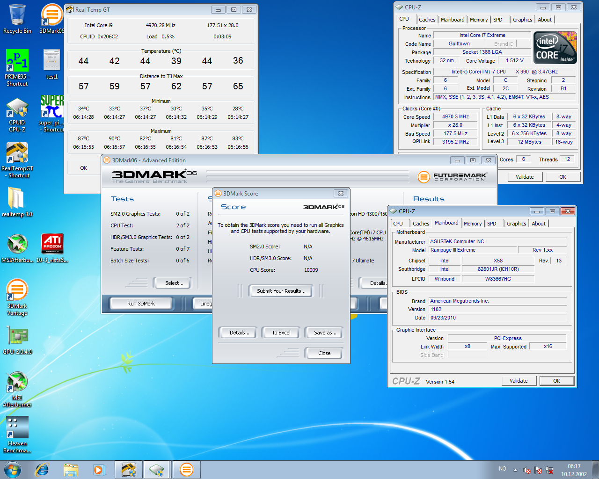Screen dimensions: 599x479
Task: Click the Action Center flag tray icon
Action: click(538, 470)
